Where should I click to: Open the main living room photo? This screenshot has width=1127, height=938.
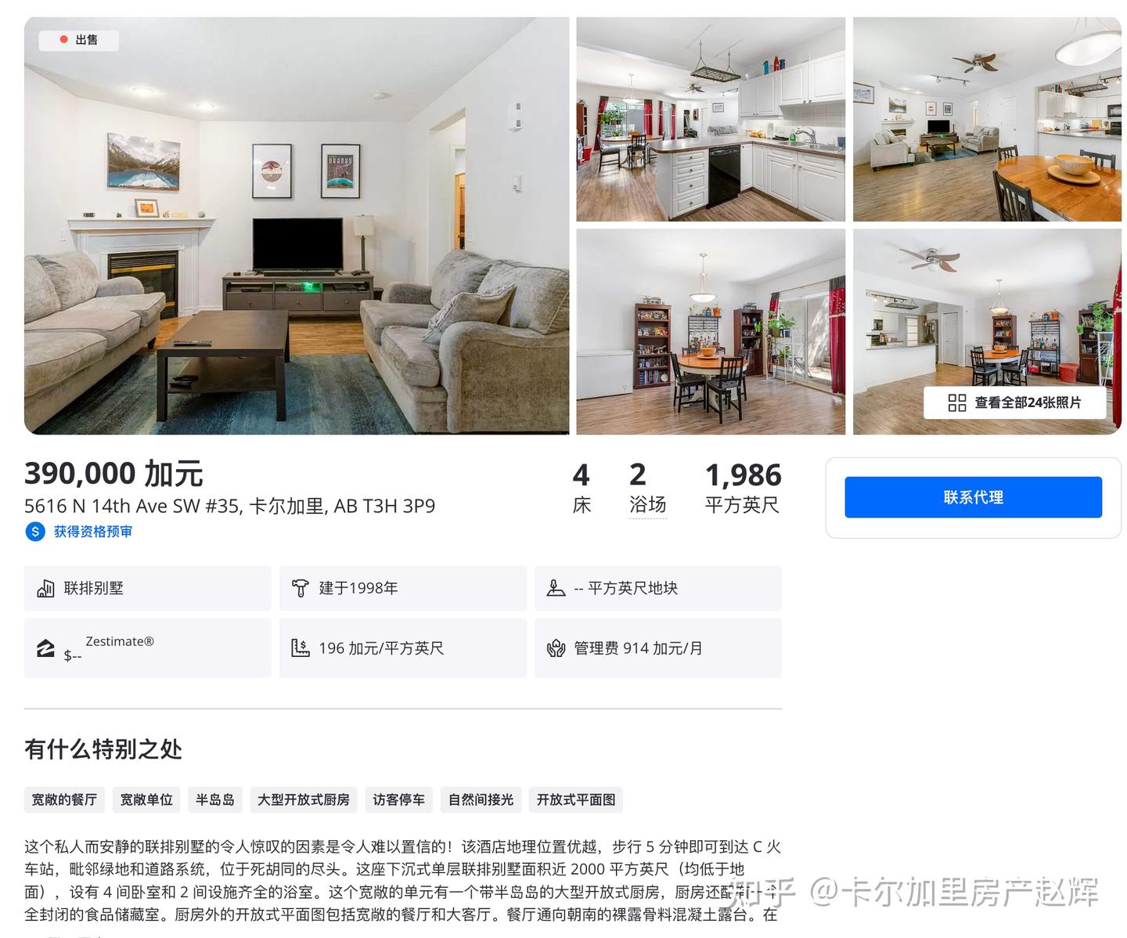(297, 225)
